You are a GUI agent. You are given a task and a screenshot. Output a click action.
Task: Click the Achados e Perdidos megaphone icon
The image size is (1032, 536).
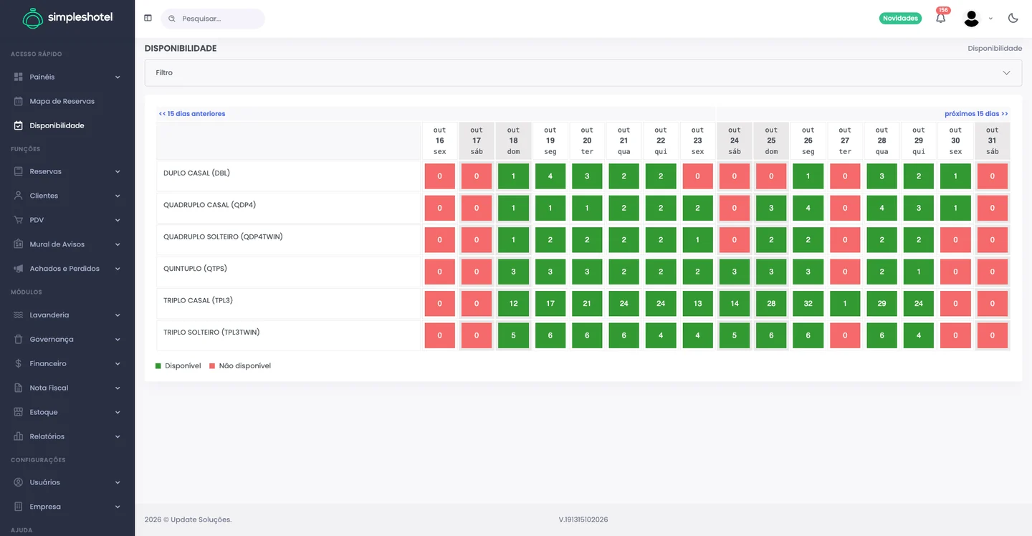coord(19,269)
